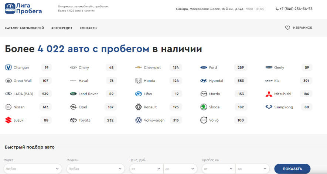Viewport: 327px width, 174px height.
Task: Open the price 'до' dropdown
Action: [x=180, y=169]
